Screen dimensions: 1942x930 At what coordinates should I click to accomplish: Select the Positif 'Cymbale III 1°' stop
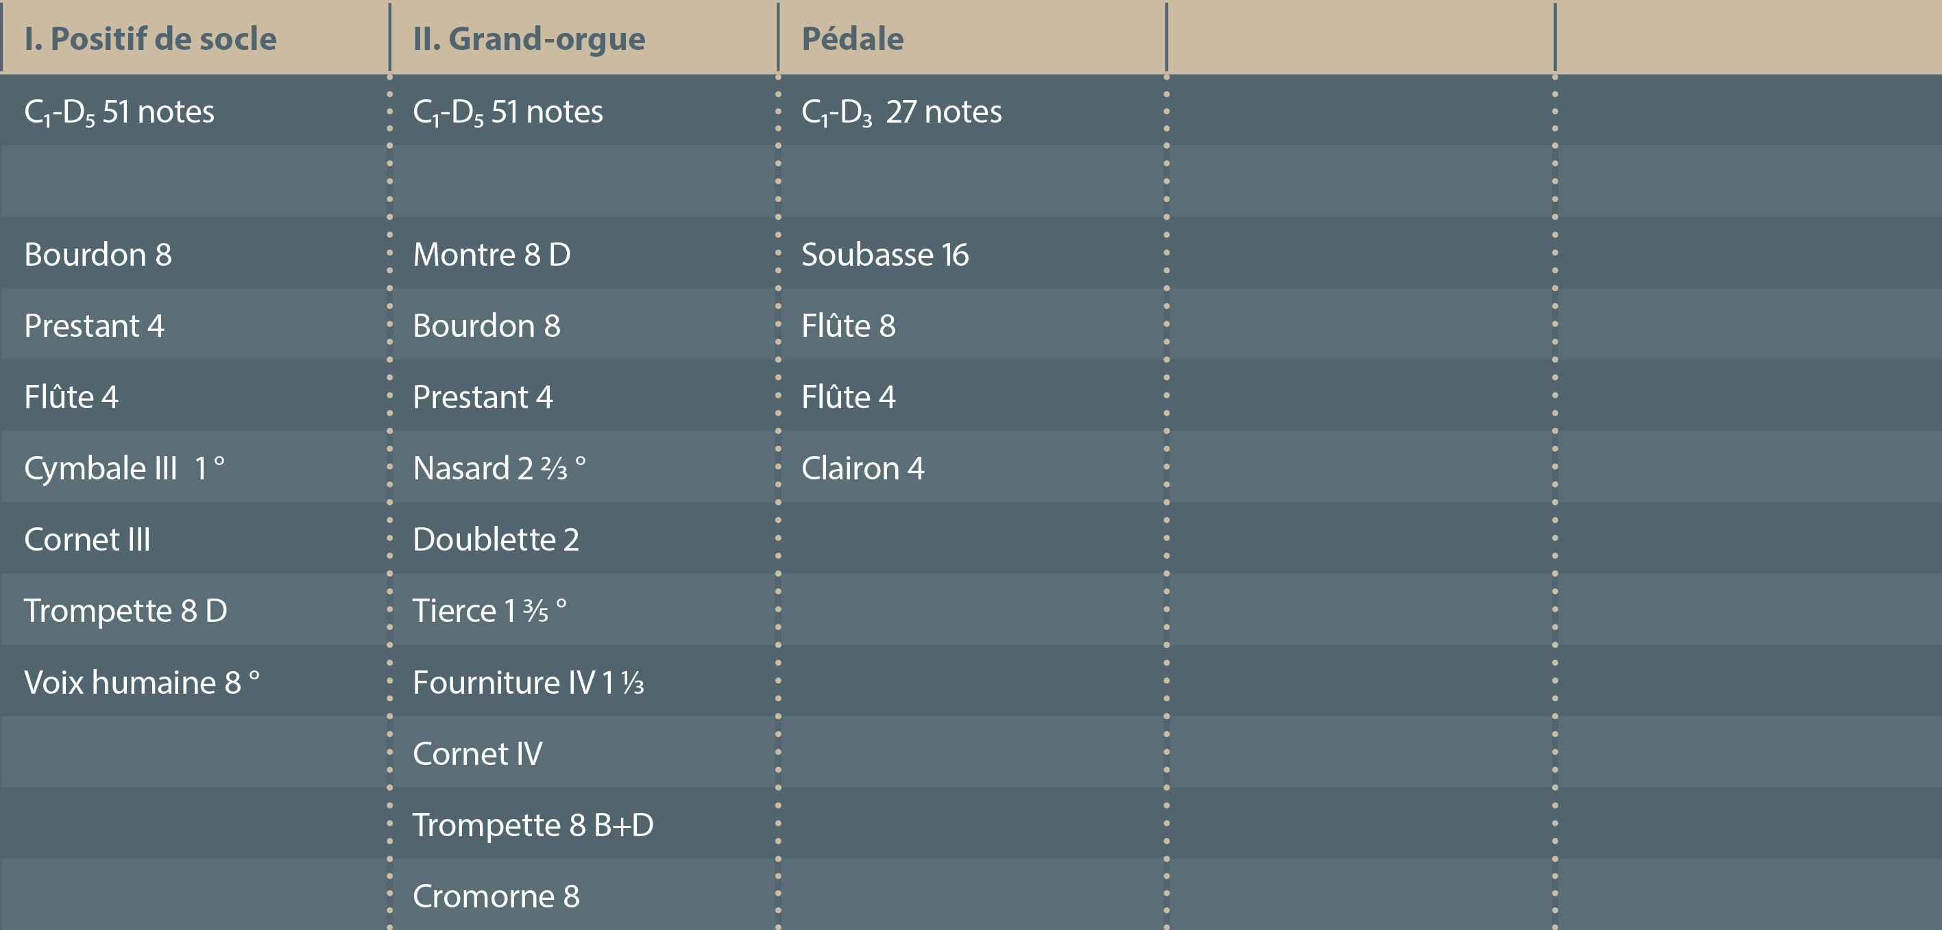click(124, 468)
